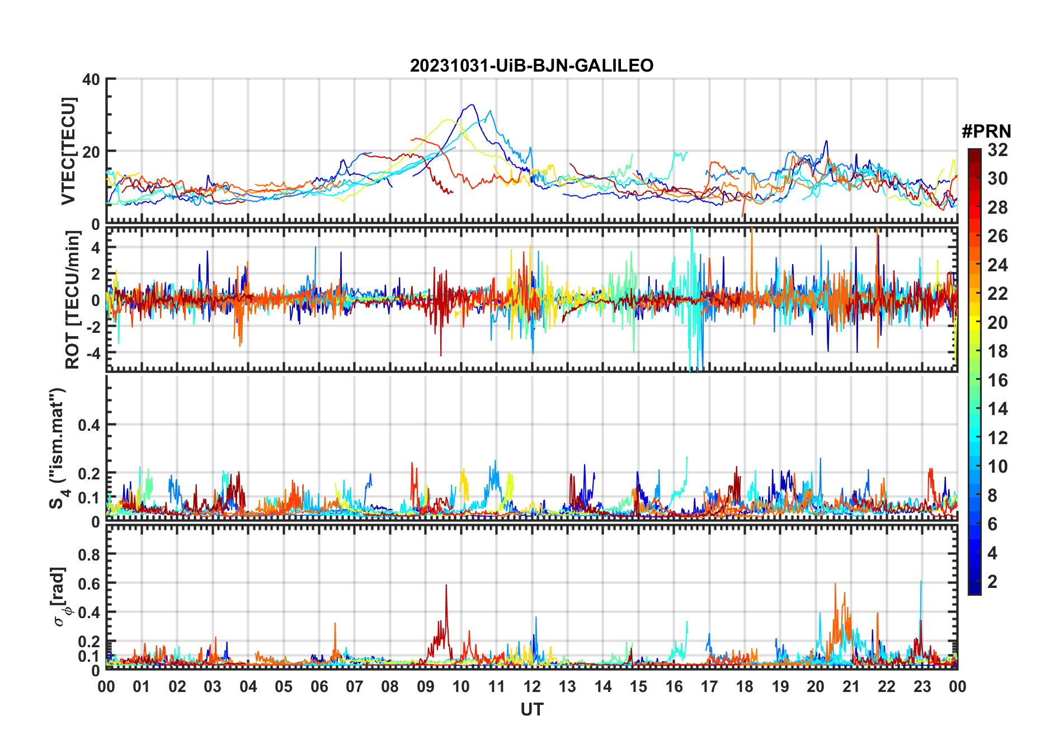Click the S4 y-axis tick label 0.4

click(89, 425)
